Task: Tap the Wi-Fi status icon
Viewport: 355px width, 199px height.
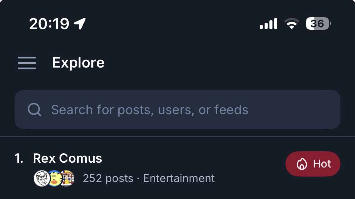Action: 291,24
